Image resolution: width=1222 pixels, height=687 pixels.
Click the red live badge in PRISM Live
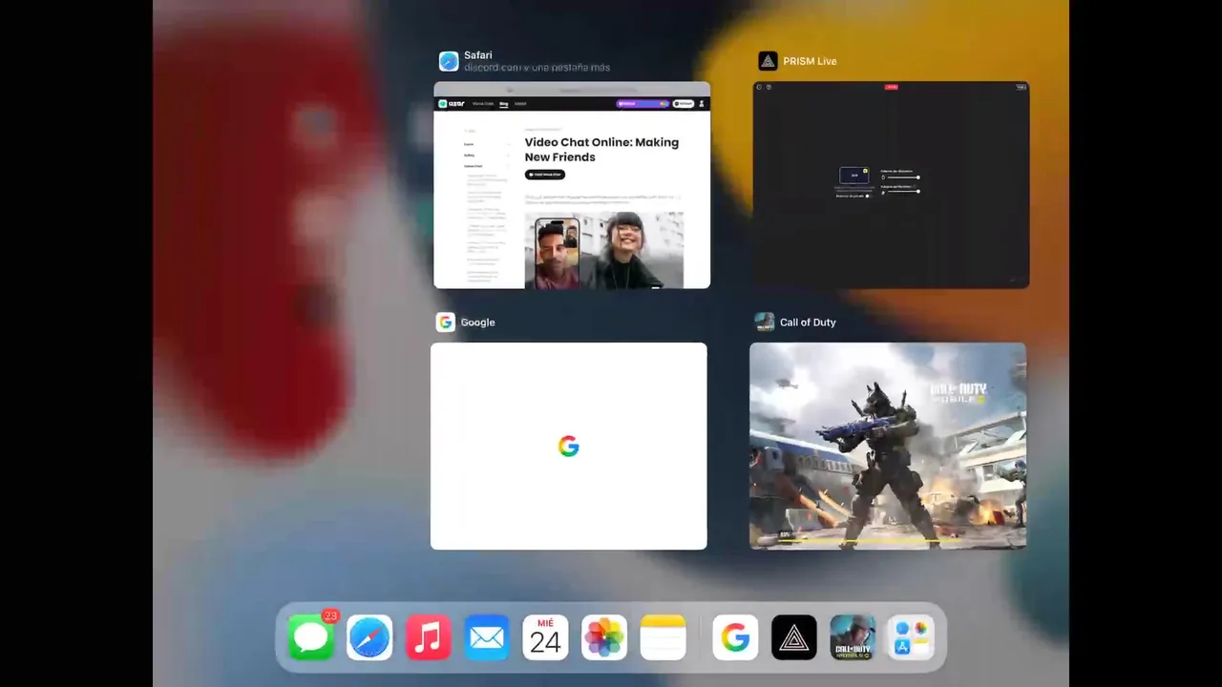point(891,87)
